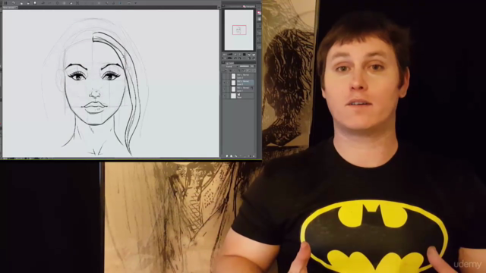Click the layer opacity value field
The image size is (486, 273).
coord(252,66)
